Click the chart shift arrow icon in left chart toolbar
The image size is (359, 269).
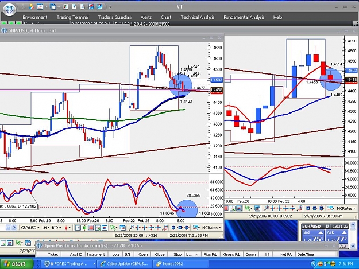(x=78, y=228)
